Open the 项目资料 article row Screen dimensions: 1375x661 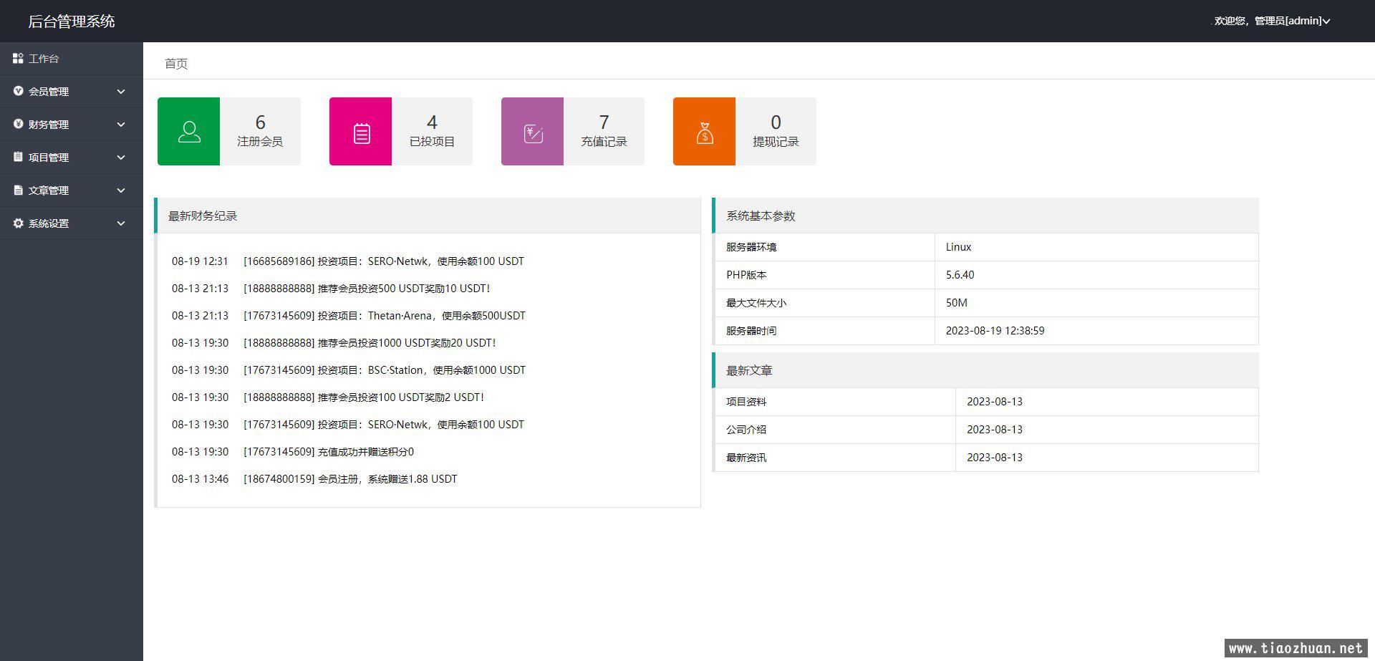pyautogui.click(x=986, y=402)
